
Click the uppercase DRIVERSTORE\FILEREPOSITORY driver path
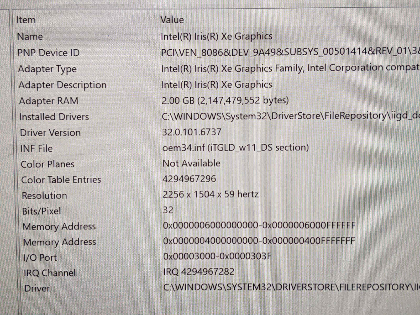(x=292, y=287)
